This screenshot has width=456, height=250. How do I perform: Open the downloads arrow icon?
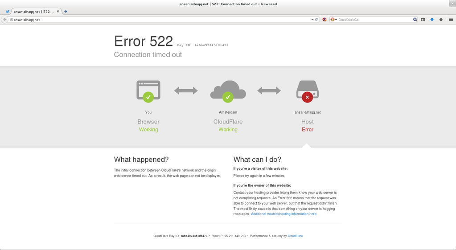[432, 20]
